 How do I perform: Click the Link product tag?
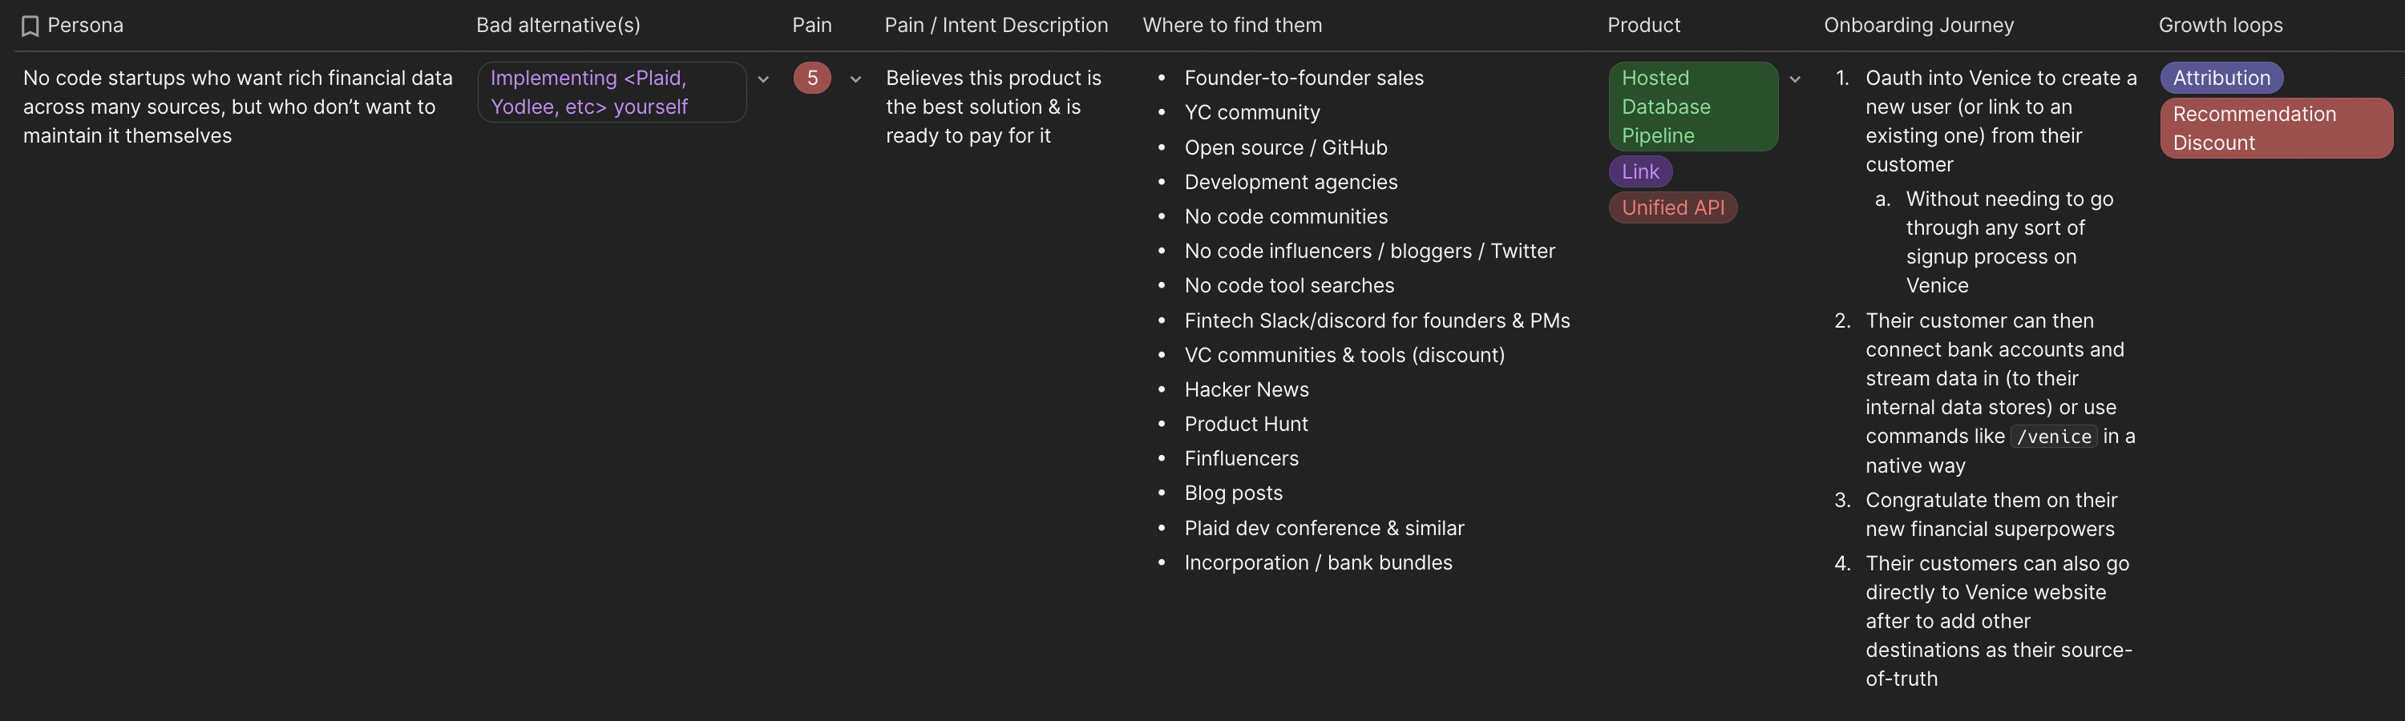[1640, 171]
